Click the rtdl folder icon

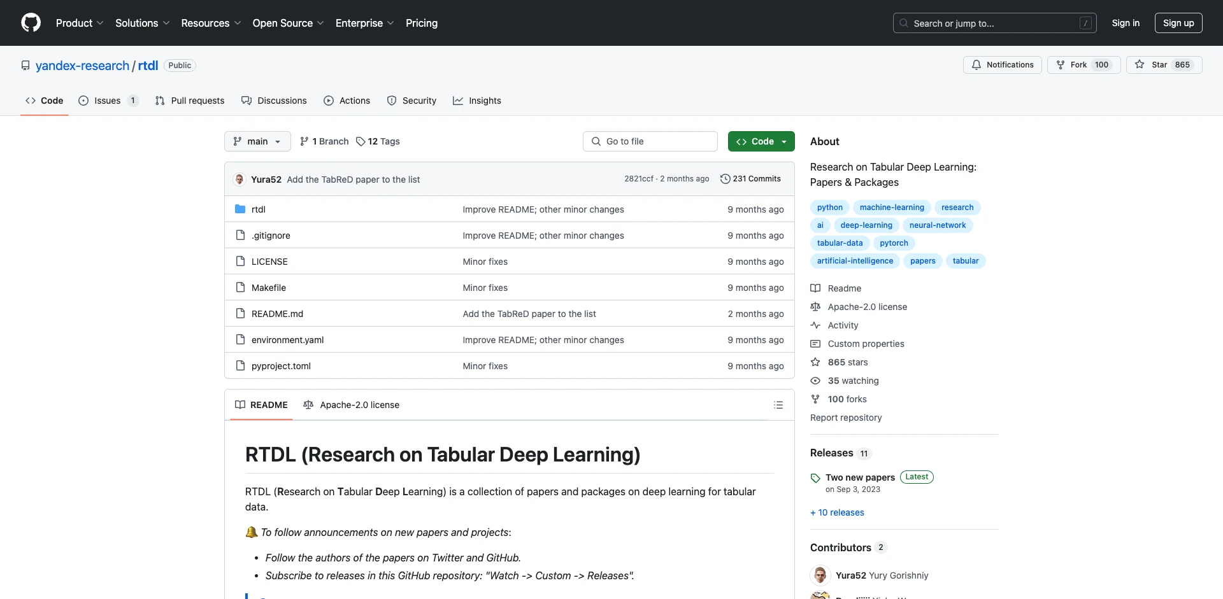pyautogui.click(x=240, y=209)
